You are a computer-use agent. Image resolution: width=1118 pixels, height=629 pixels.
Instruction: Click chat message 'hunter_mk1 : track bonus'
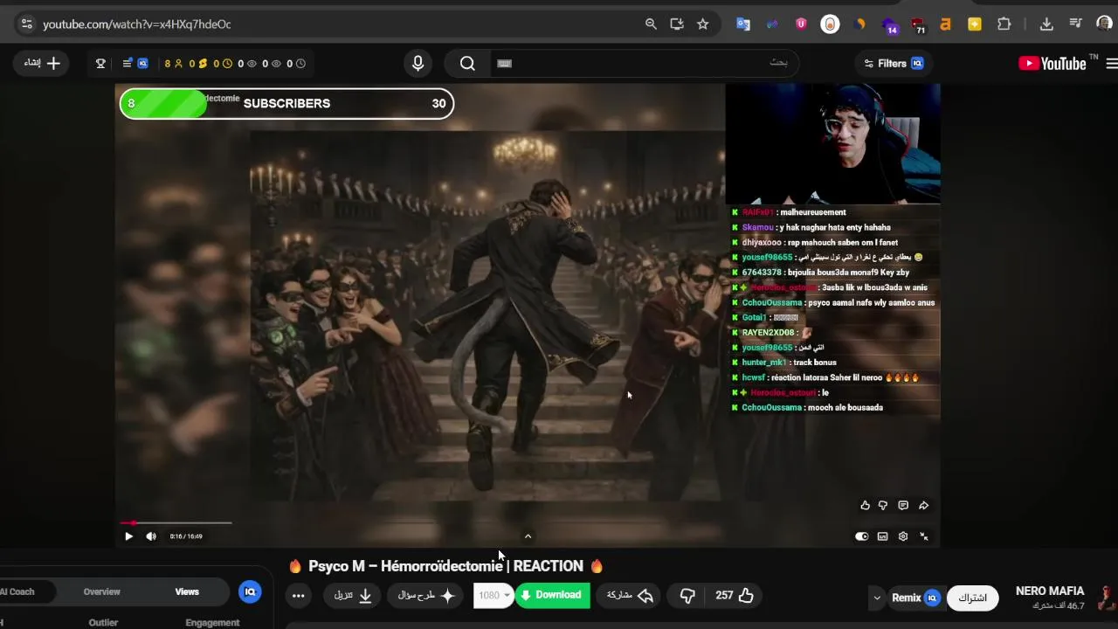(x=789, y=363)
